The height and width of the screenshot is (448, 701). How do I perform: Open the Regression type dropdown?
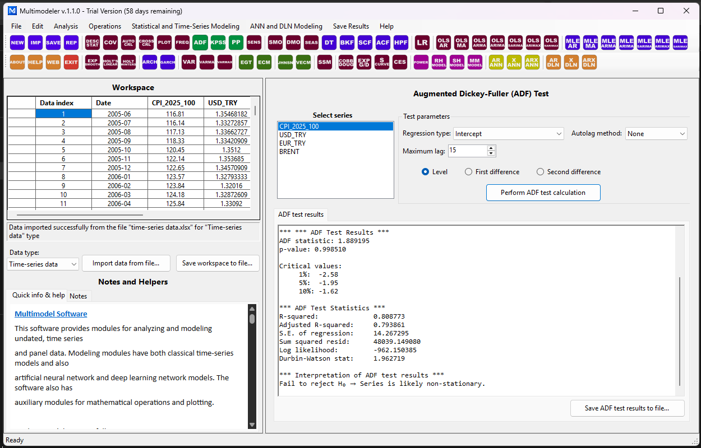tap(509, 134)
